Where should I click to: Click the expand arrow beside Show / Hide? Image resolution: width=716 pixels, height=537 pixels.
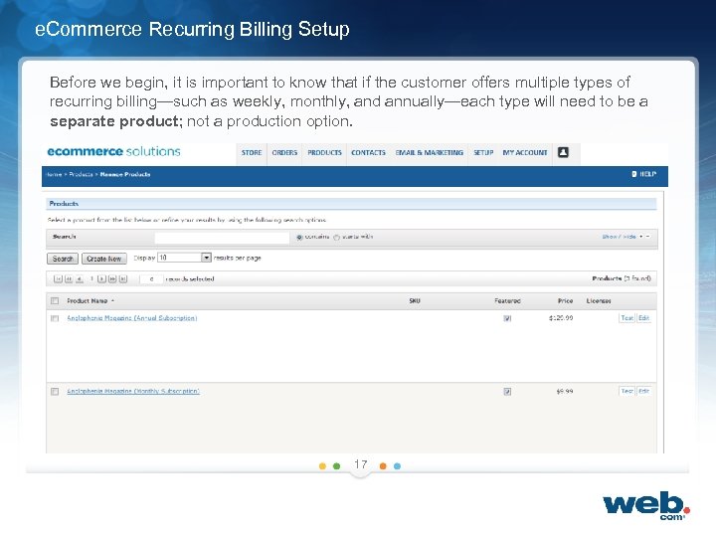click(641, 237)
